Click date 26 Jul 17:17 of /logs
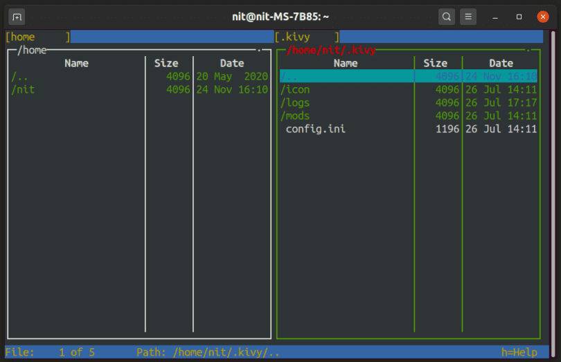Viewport: 561px width, 362px height. tap(501, 102)
